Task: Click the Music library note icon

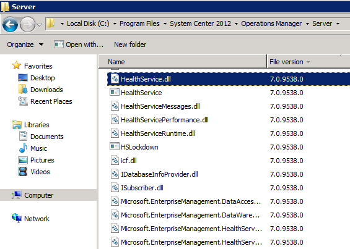Action: (23, 148)
